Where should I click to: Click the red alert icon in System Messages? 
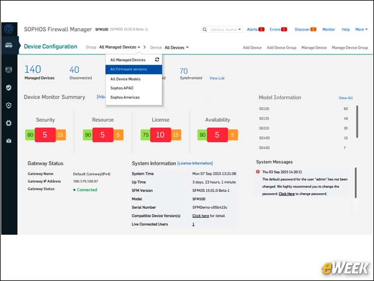(x=258, y=172)
